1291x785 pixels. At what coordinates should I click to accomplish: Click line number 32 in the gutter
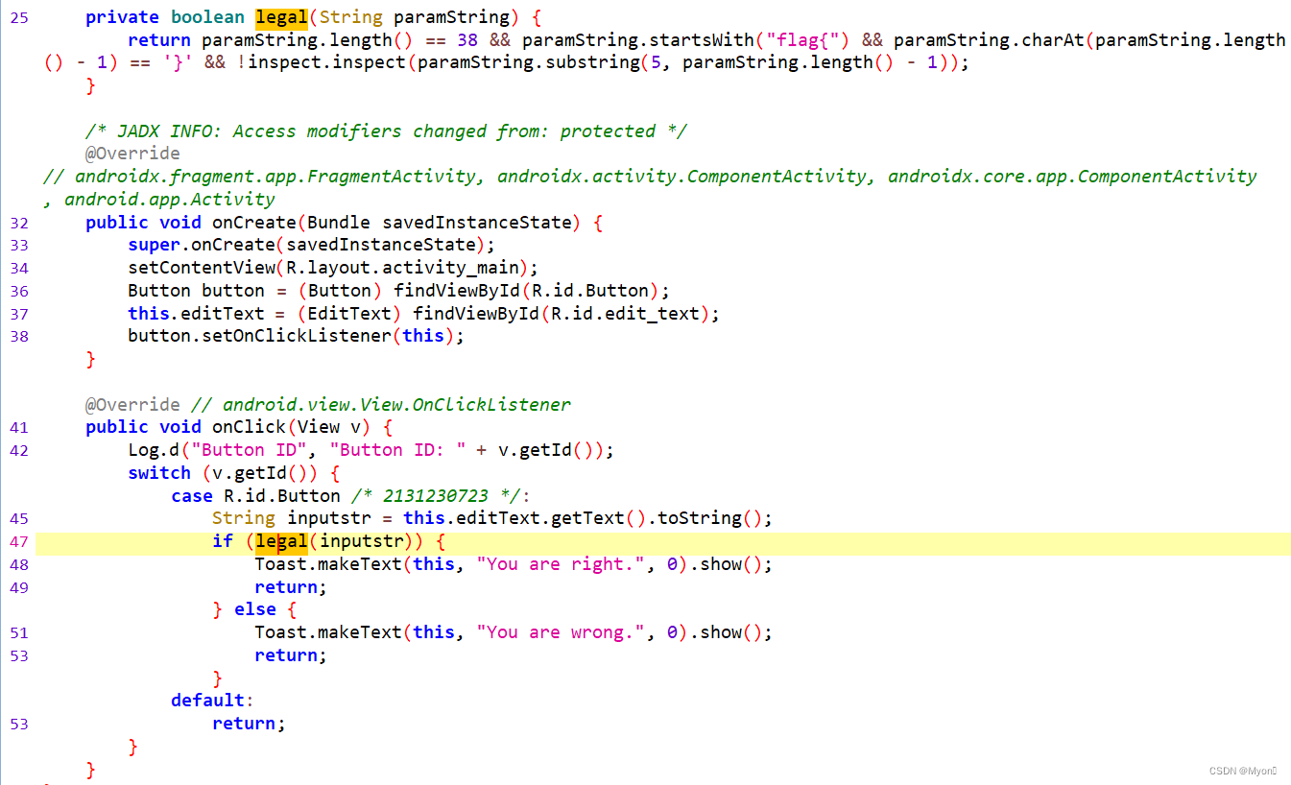(19, 223)
